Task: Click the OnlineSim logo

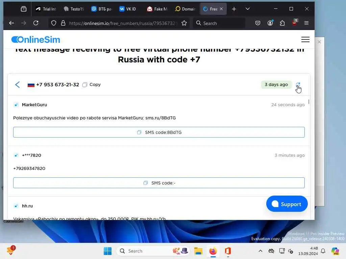Action: (36, 40)
